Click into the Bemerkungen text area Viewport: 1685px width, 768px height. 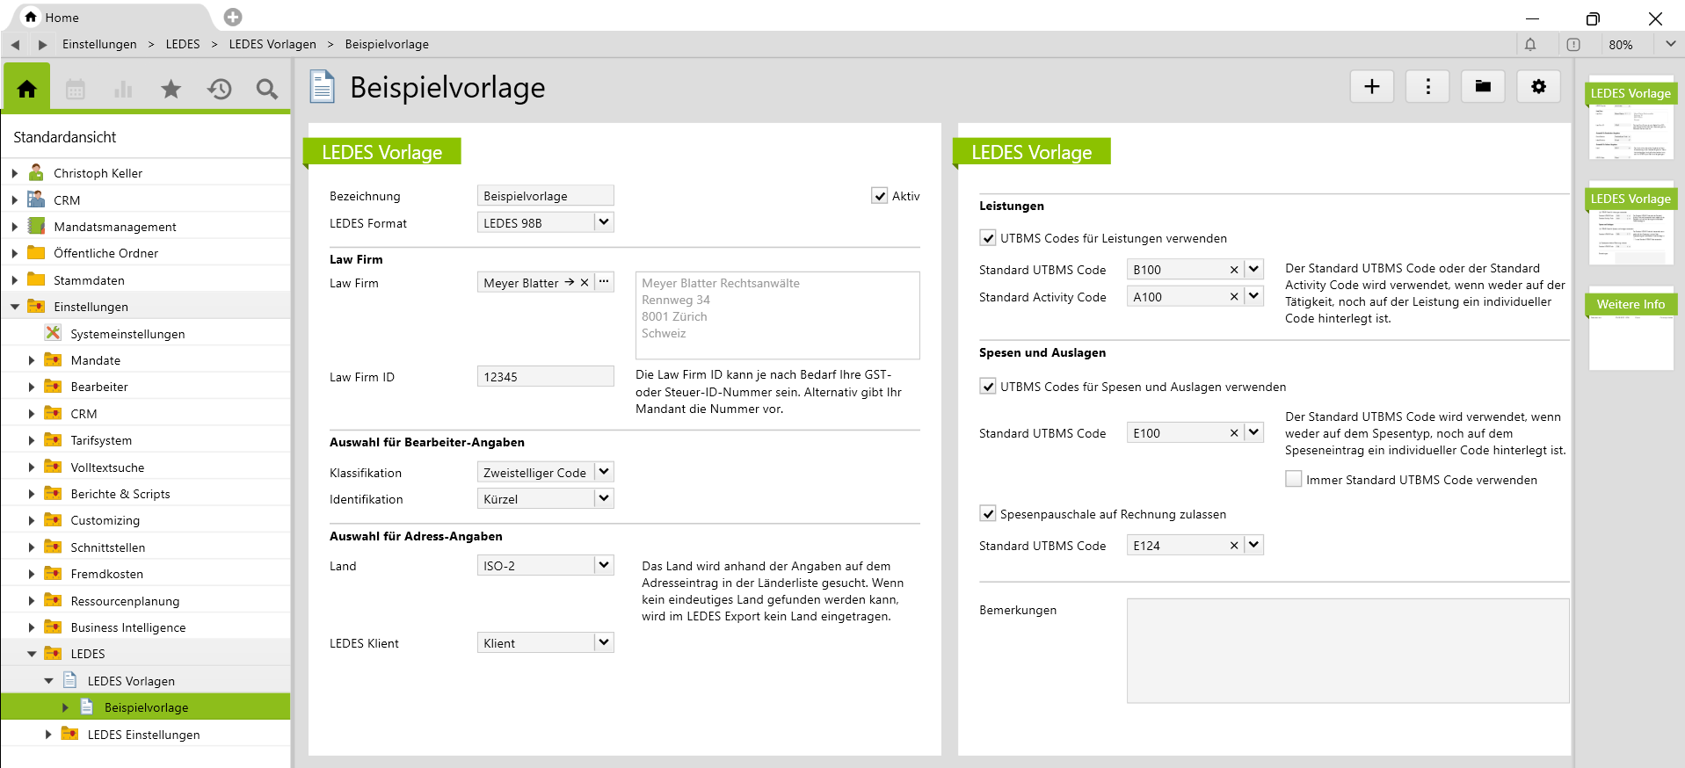(x=1347, y=650)
